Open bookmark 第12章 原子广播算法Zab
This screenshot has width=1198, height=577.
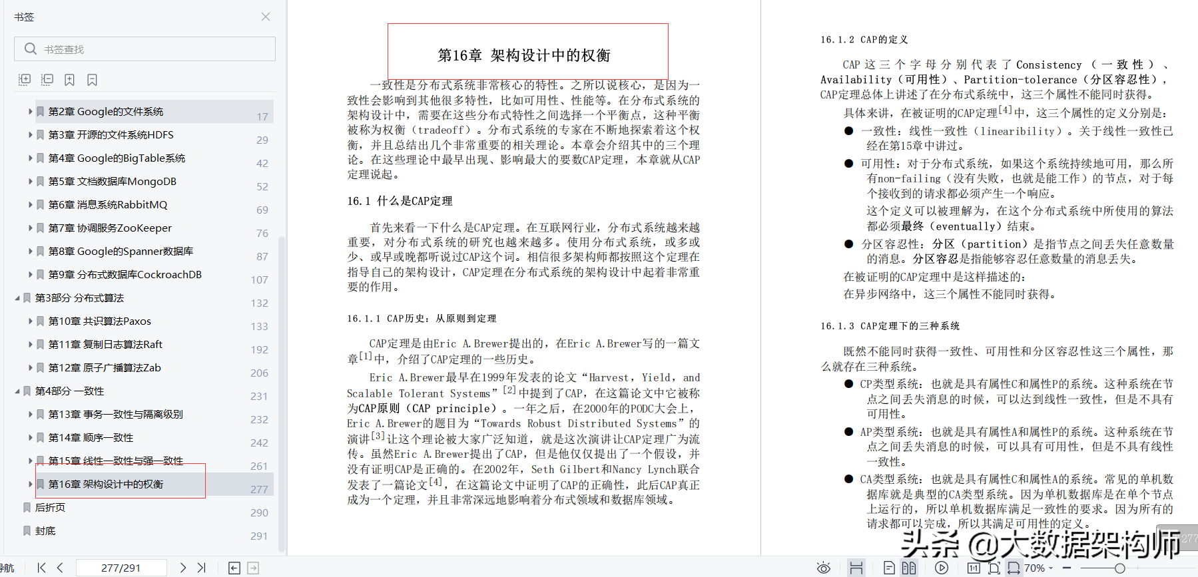(x=105, y=367)
